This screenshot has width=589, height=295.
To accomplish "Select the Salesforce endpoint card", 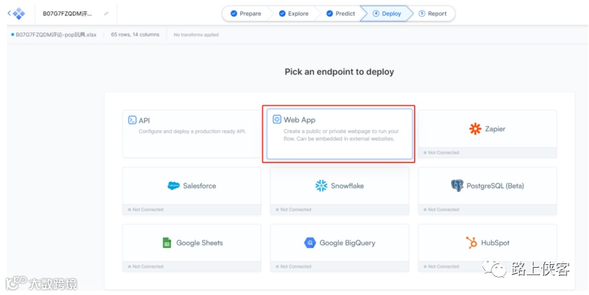I will coord(192,191).
